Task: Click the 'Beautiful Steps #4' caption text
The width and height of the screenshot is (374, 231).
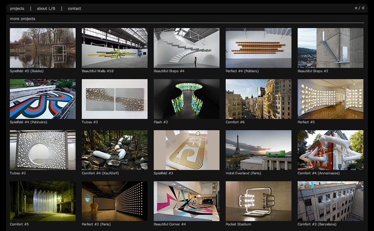Action: (x=169, y=71)
